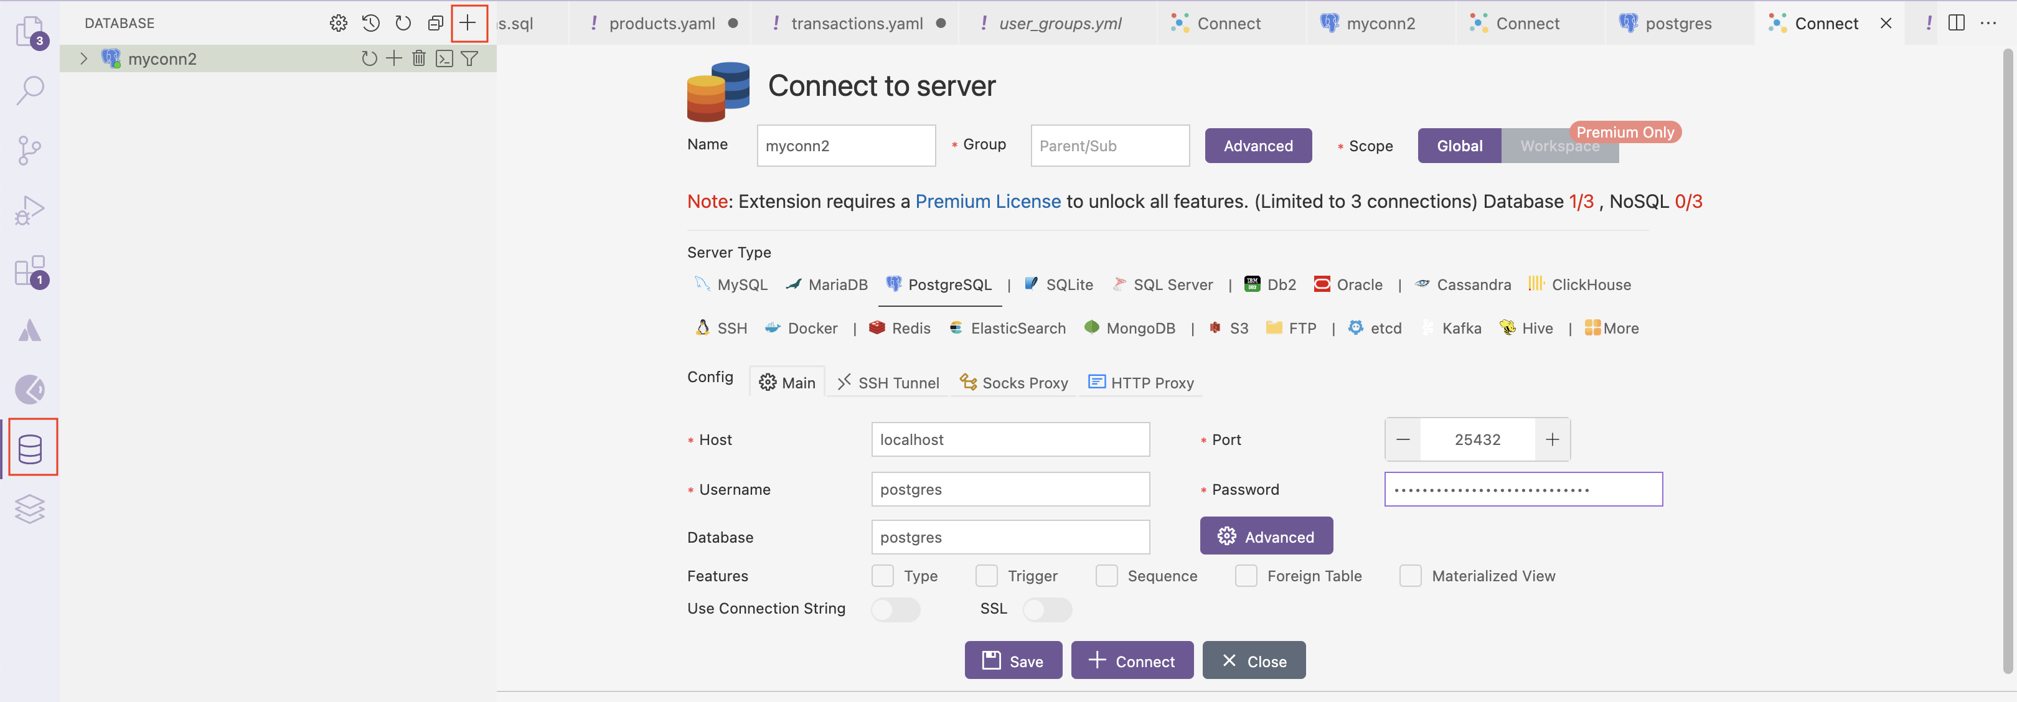Select ElasticSearch server type
Screen dimensions: 2017x702
1007,328
